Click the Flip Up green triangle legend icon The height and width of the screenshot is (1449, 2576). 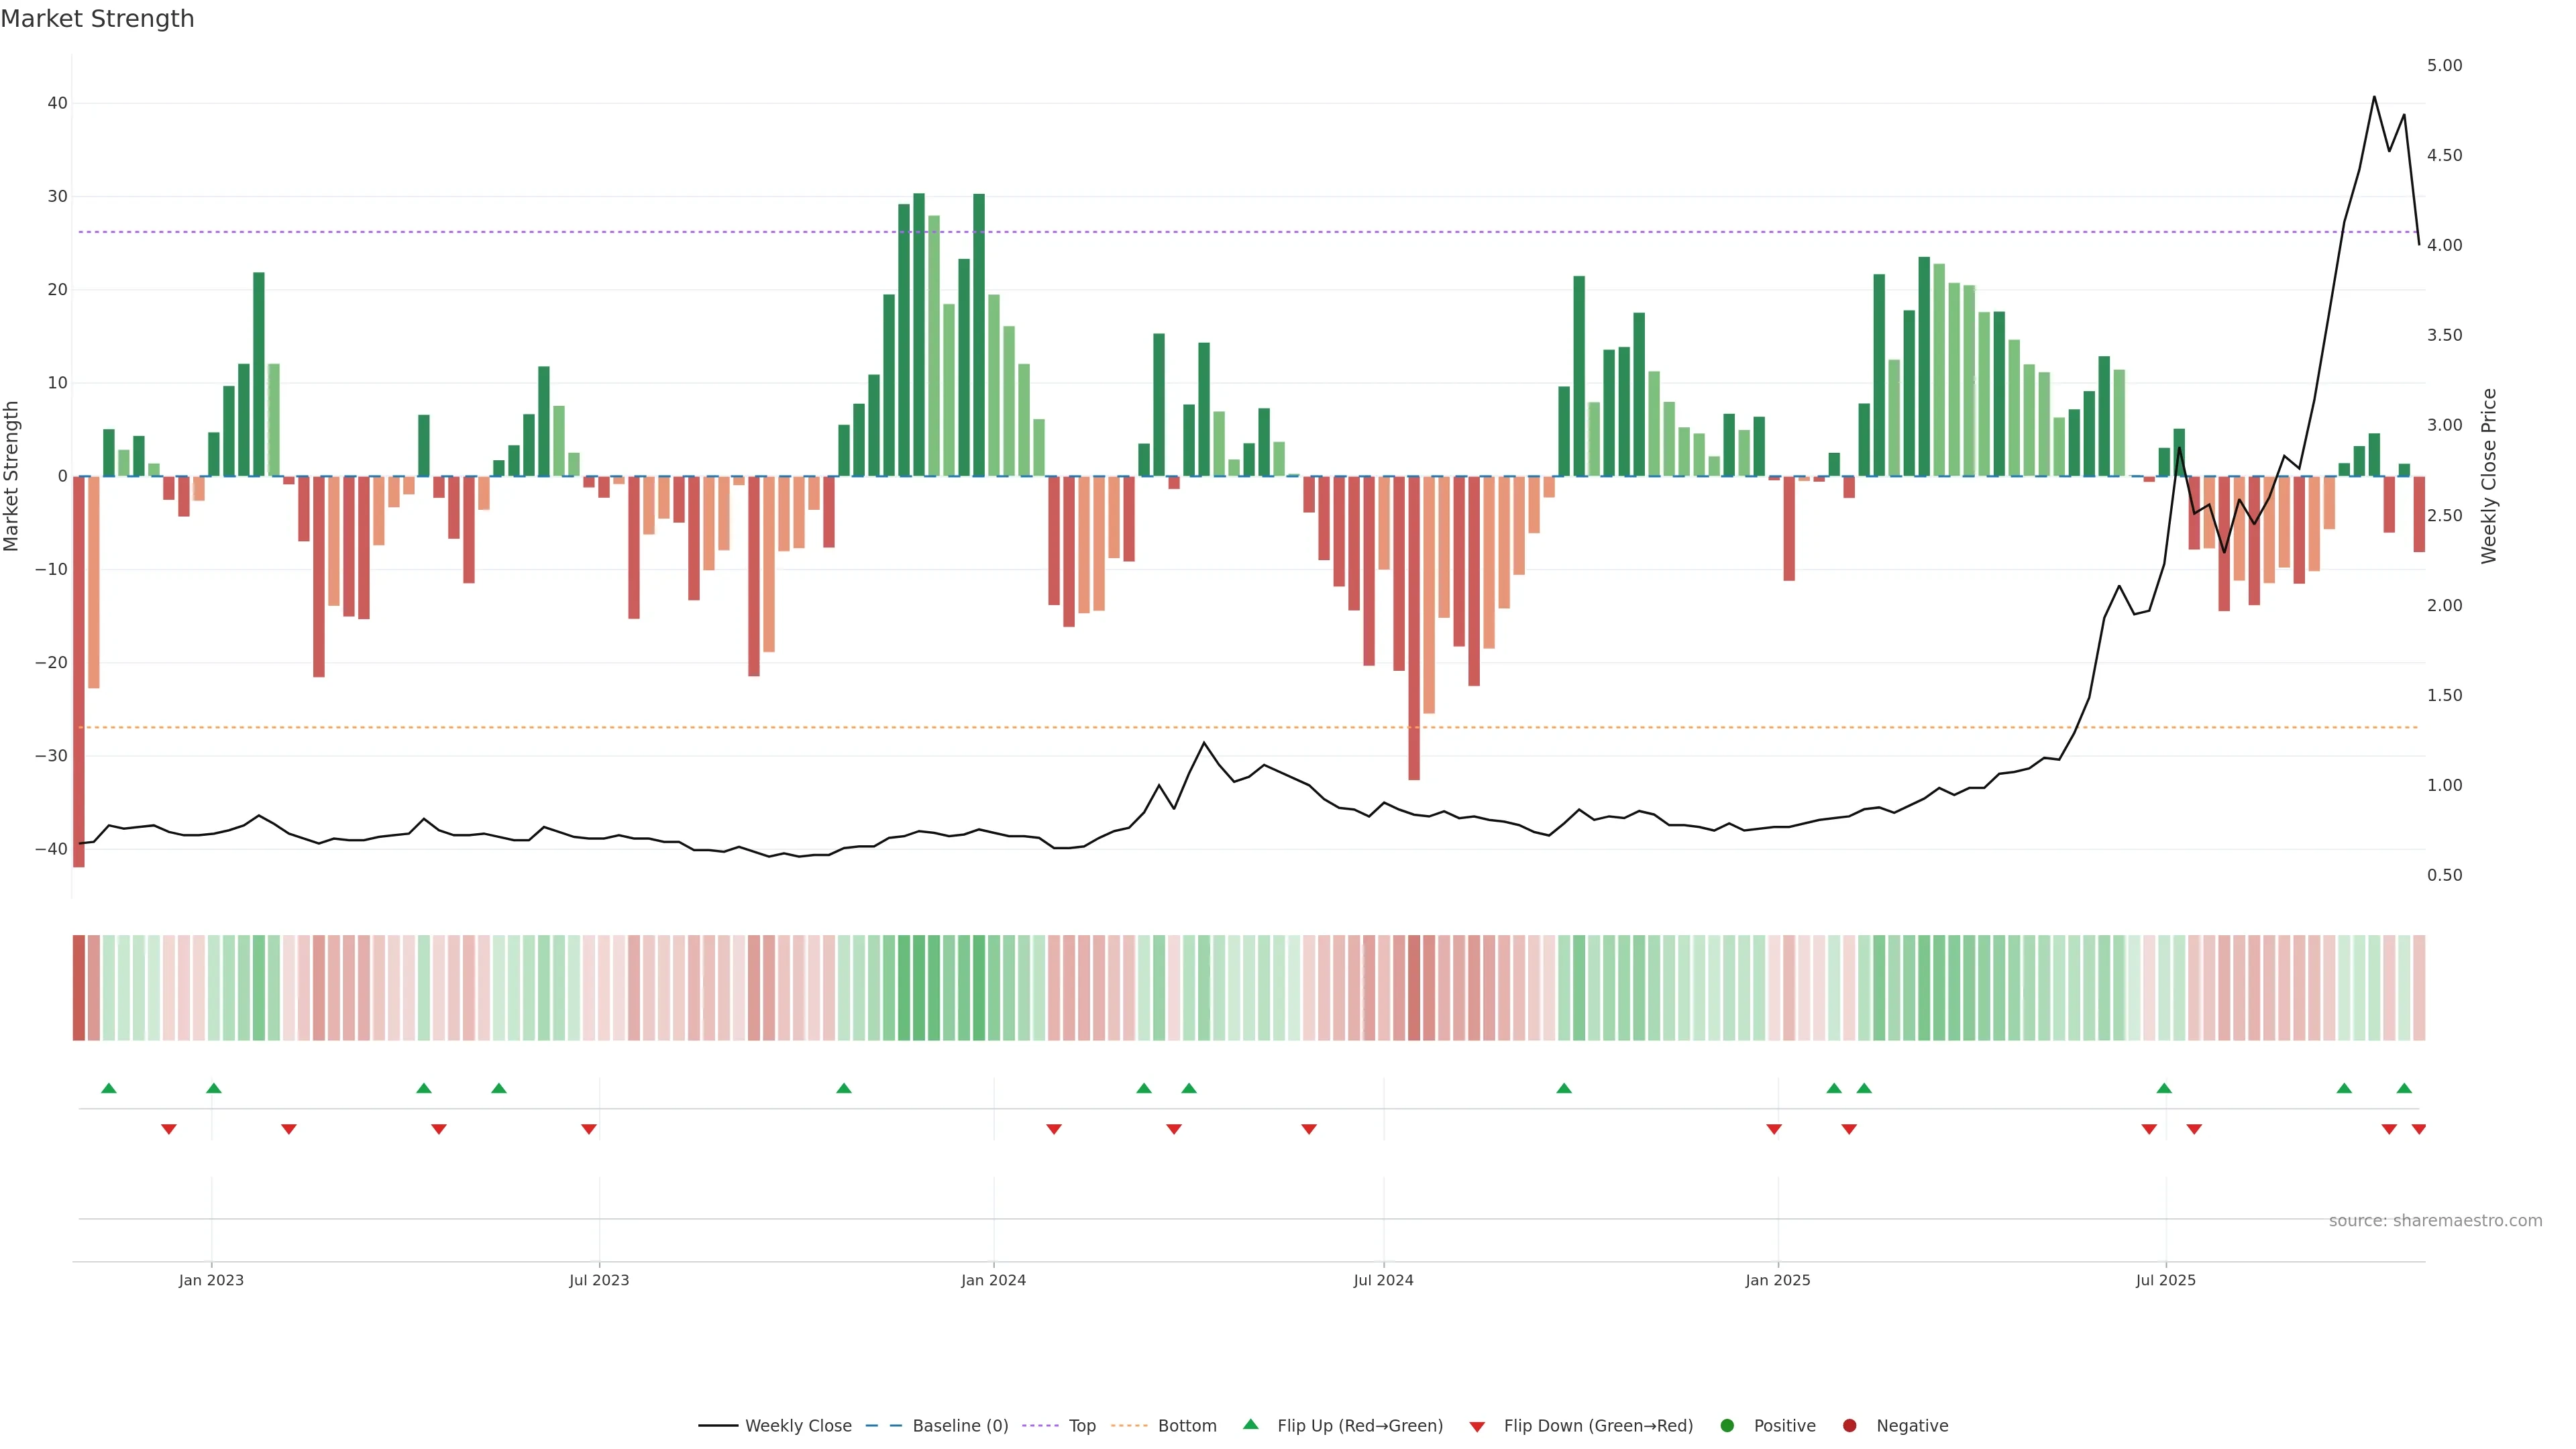(1250, 1425)
